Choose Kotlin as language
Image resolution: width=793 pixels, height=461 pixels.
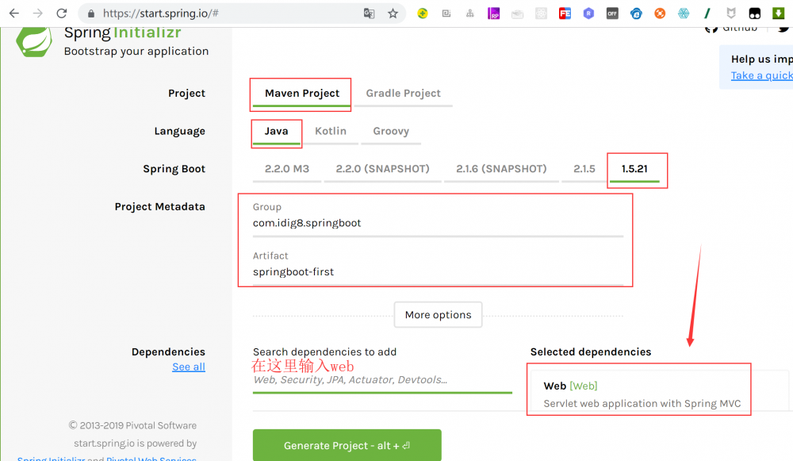tap(331, 132)
